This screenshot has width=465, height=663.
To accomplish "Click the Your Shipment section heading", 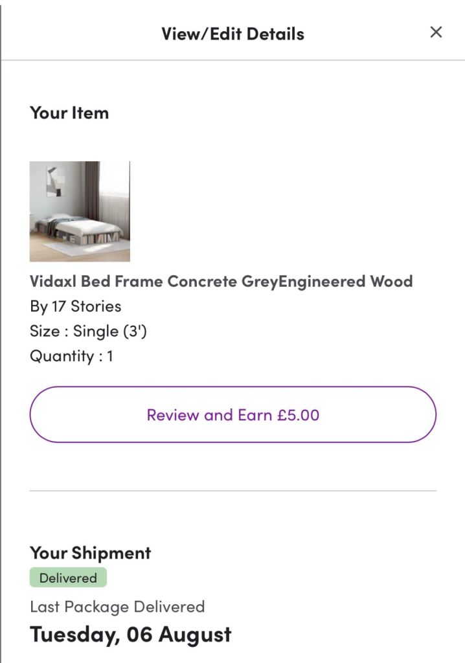I will pyautogui.click(x=90, y=553).
